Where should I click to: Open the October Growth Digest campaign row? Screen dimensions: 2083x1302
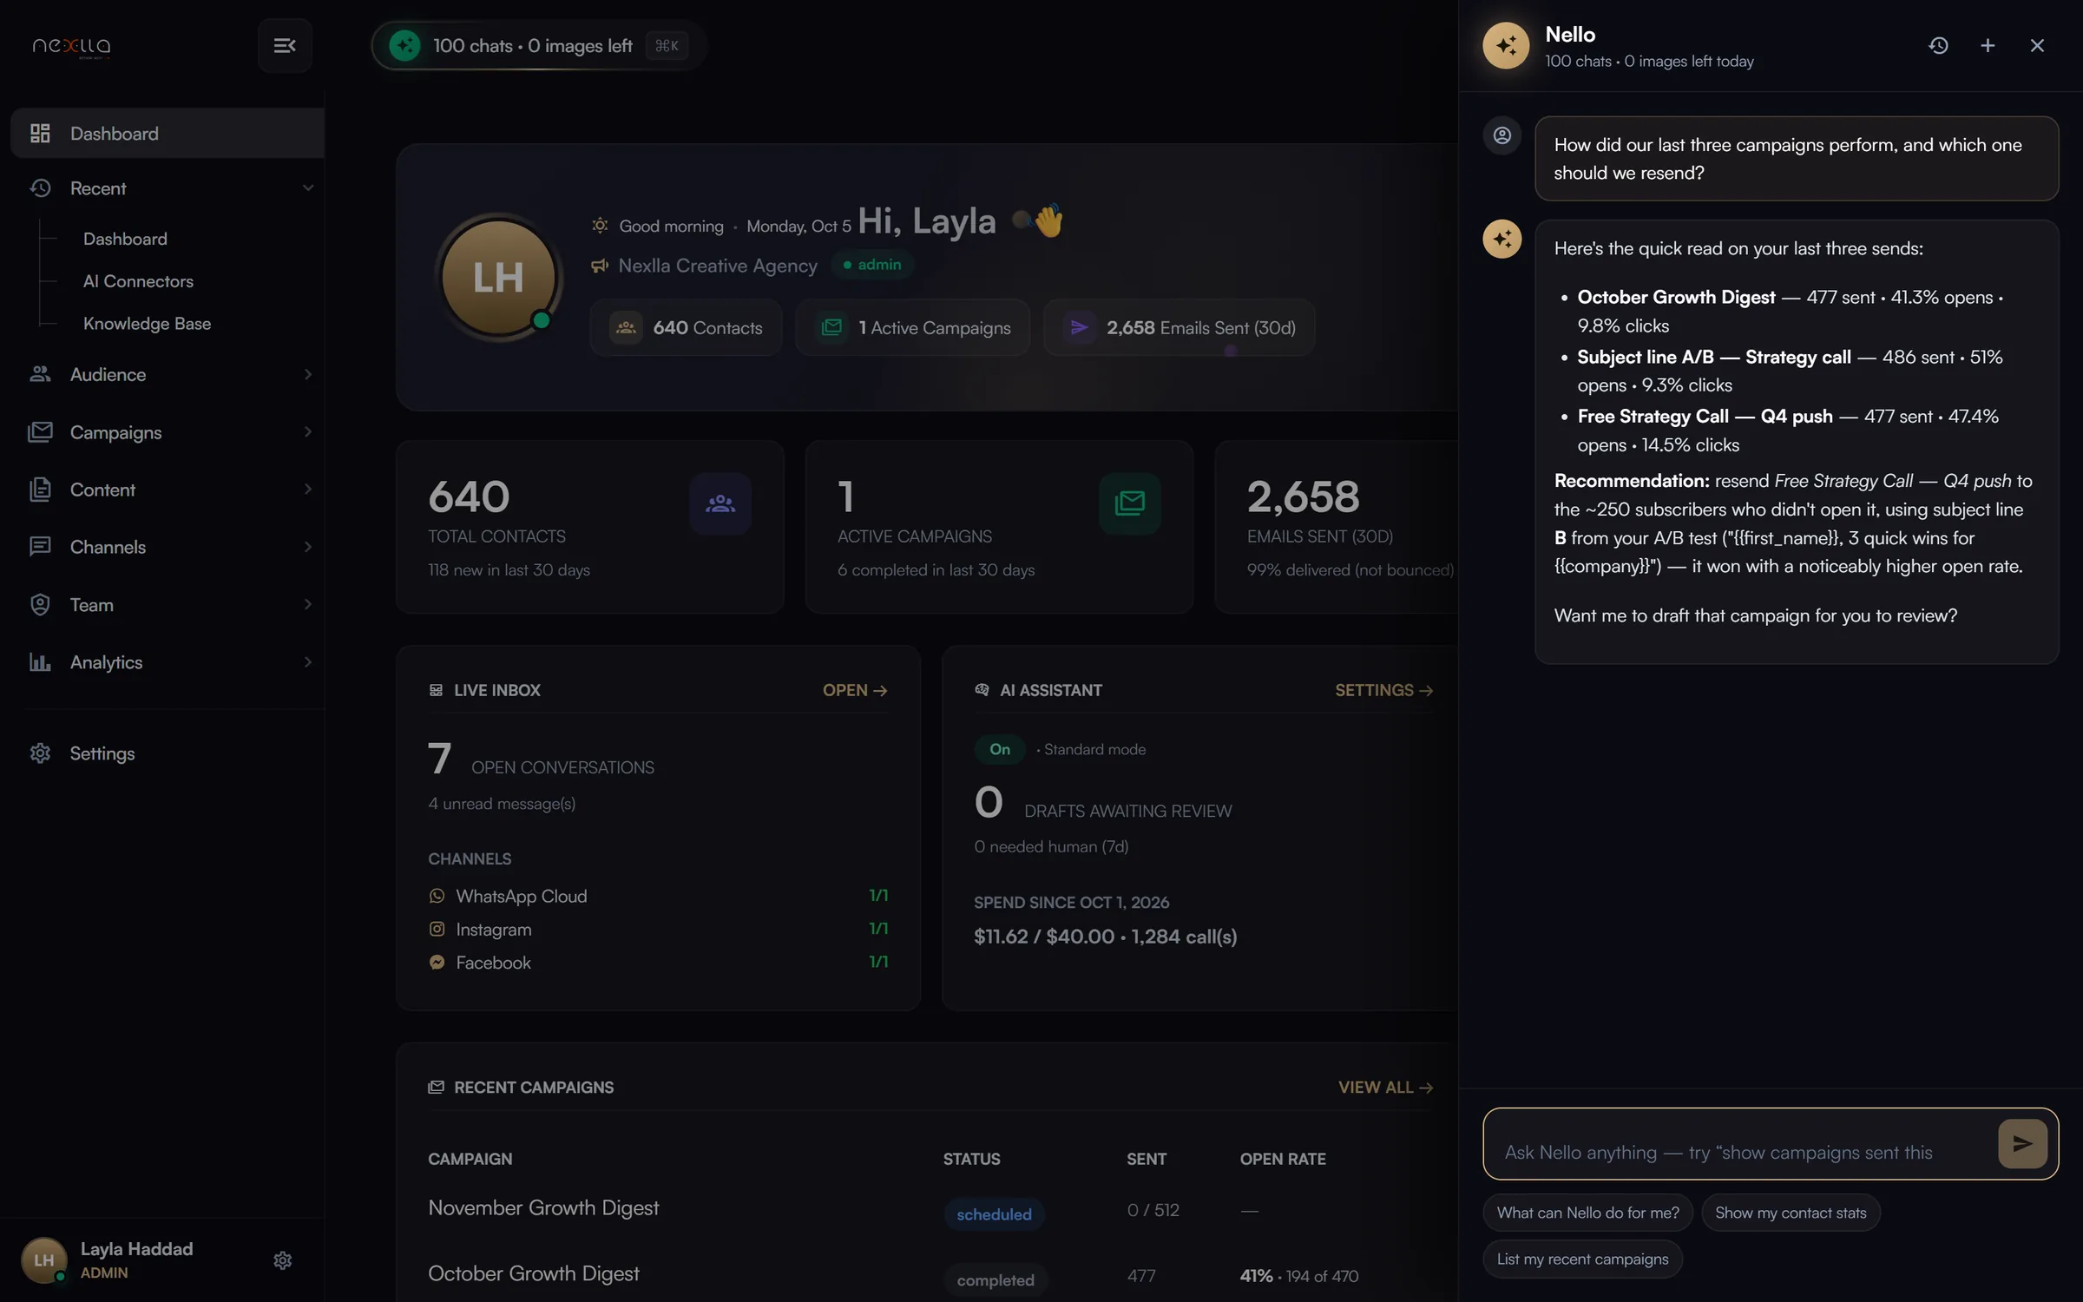(930, 1274)
